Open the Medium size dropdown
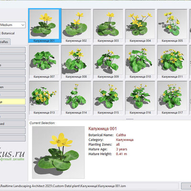The height and width of the screenshot is (191, 191). point(12,25)
